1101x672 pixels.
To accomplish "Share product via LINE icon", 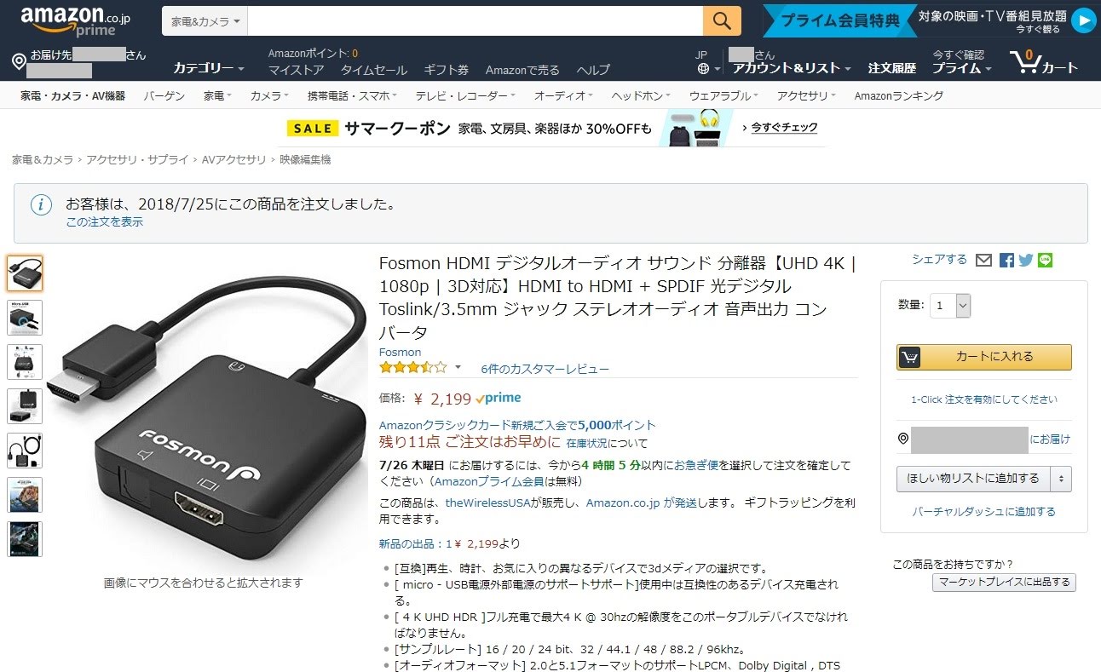I will pyautogui.click(x=1046, y=260).
